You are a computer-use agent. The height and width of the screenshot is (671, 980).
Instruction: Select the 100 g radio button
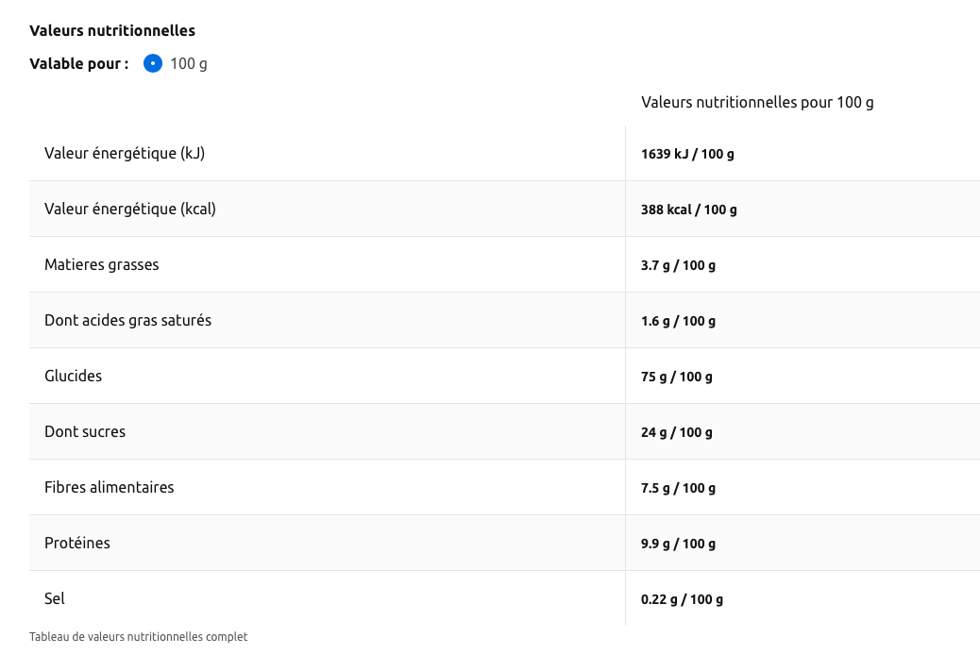(x=153, y=64)
